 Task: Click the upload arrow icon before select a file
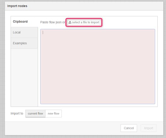click(70, 22)
